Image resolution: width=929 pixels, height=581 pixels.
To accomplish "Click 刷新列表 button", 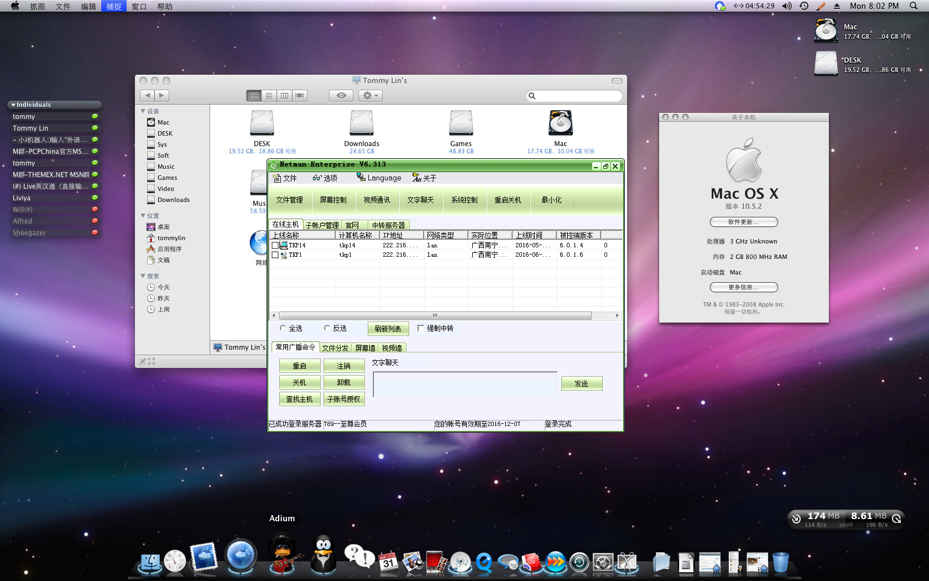I will pyautogui.click(x=388, y=329).
